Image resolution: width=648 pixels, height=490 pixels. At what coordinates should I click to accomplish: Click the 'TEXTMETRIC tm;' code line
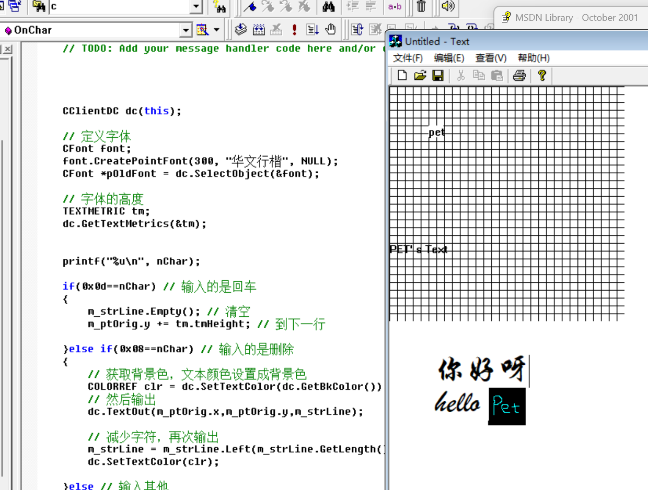[x=107, y=211]
